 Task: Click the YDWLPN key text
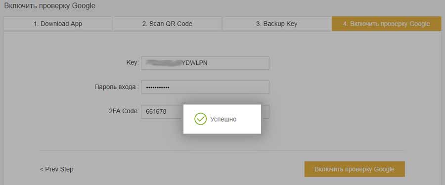194,63
